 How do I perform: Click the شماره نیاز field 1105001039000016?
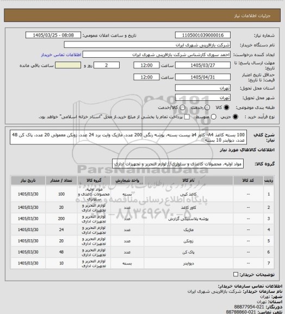coord(203,35)
